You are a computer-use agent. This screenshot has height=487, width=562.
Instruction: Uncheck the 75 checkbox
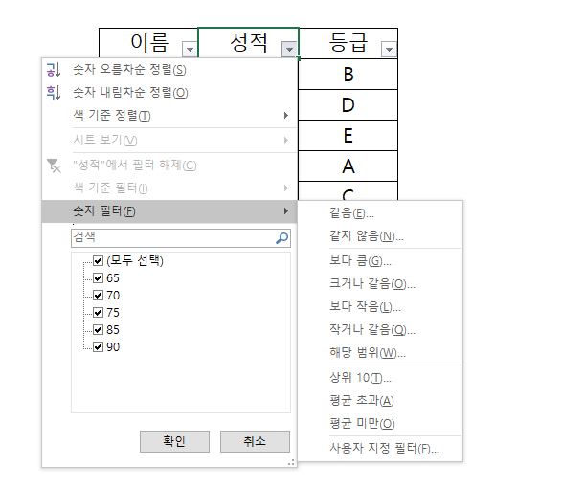tap(98, 312)
